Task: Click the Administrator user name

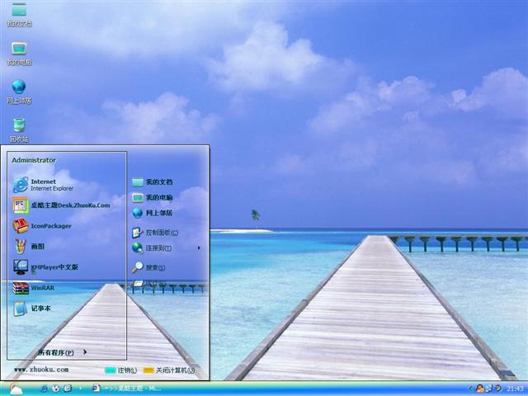Action: [34, 160]
